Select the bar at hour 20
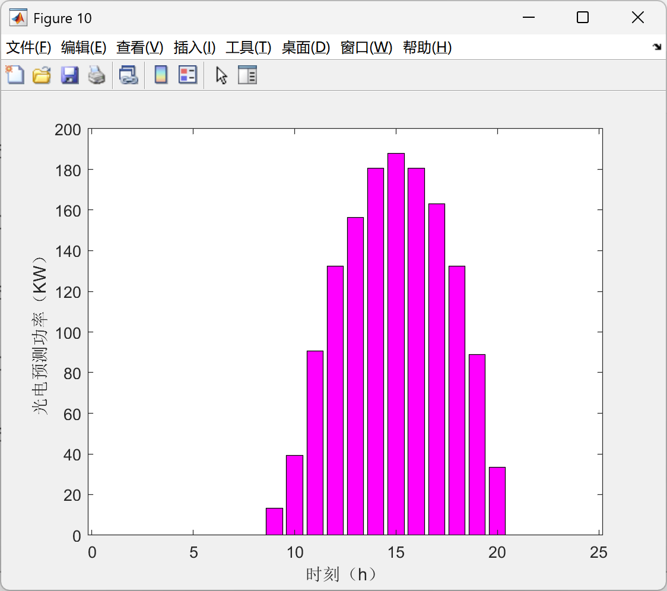Screen dimensions: 667x591 [497, 501]
